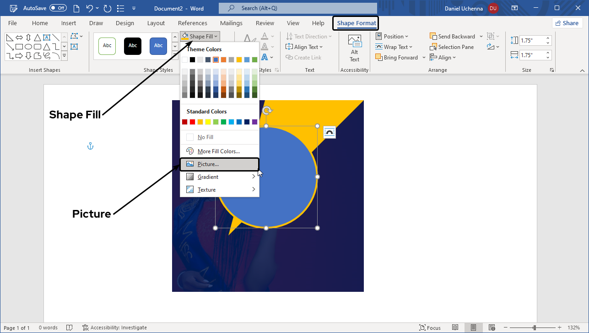
Task: Switch to the Insert tab
Action: coord(69,23)
